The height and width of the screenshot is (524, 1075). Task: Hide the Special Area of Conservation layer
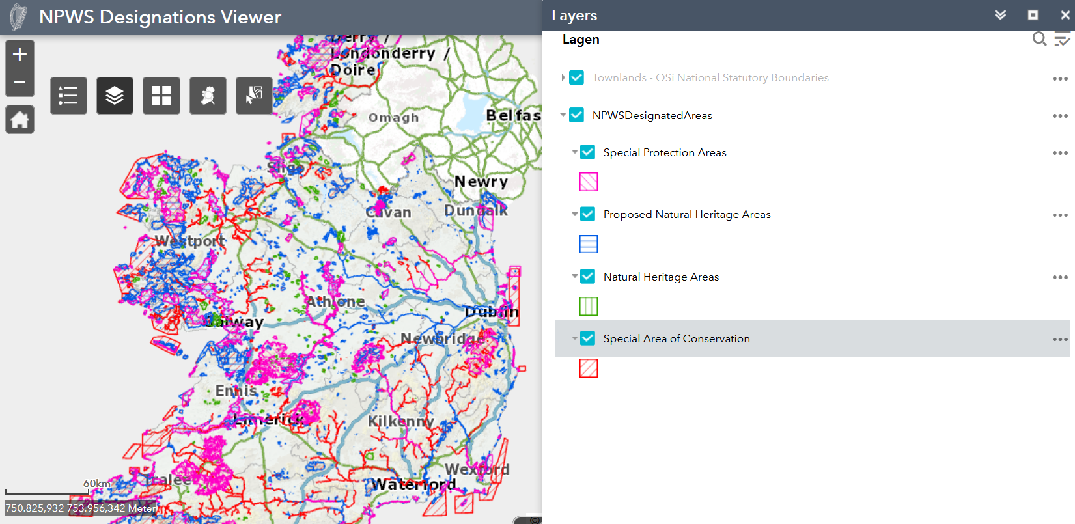tap(587, 338)
